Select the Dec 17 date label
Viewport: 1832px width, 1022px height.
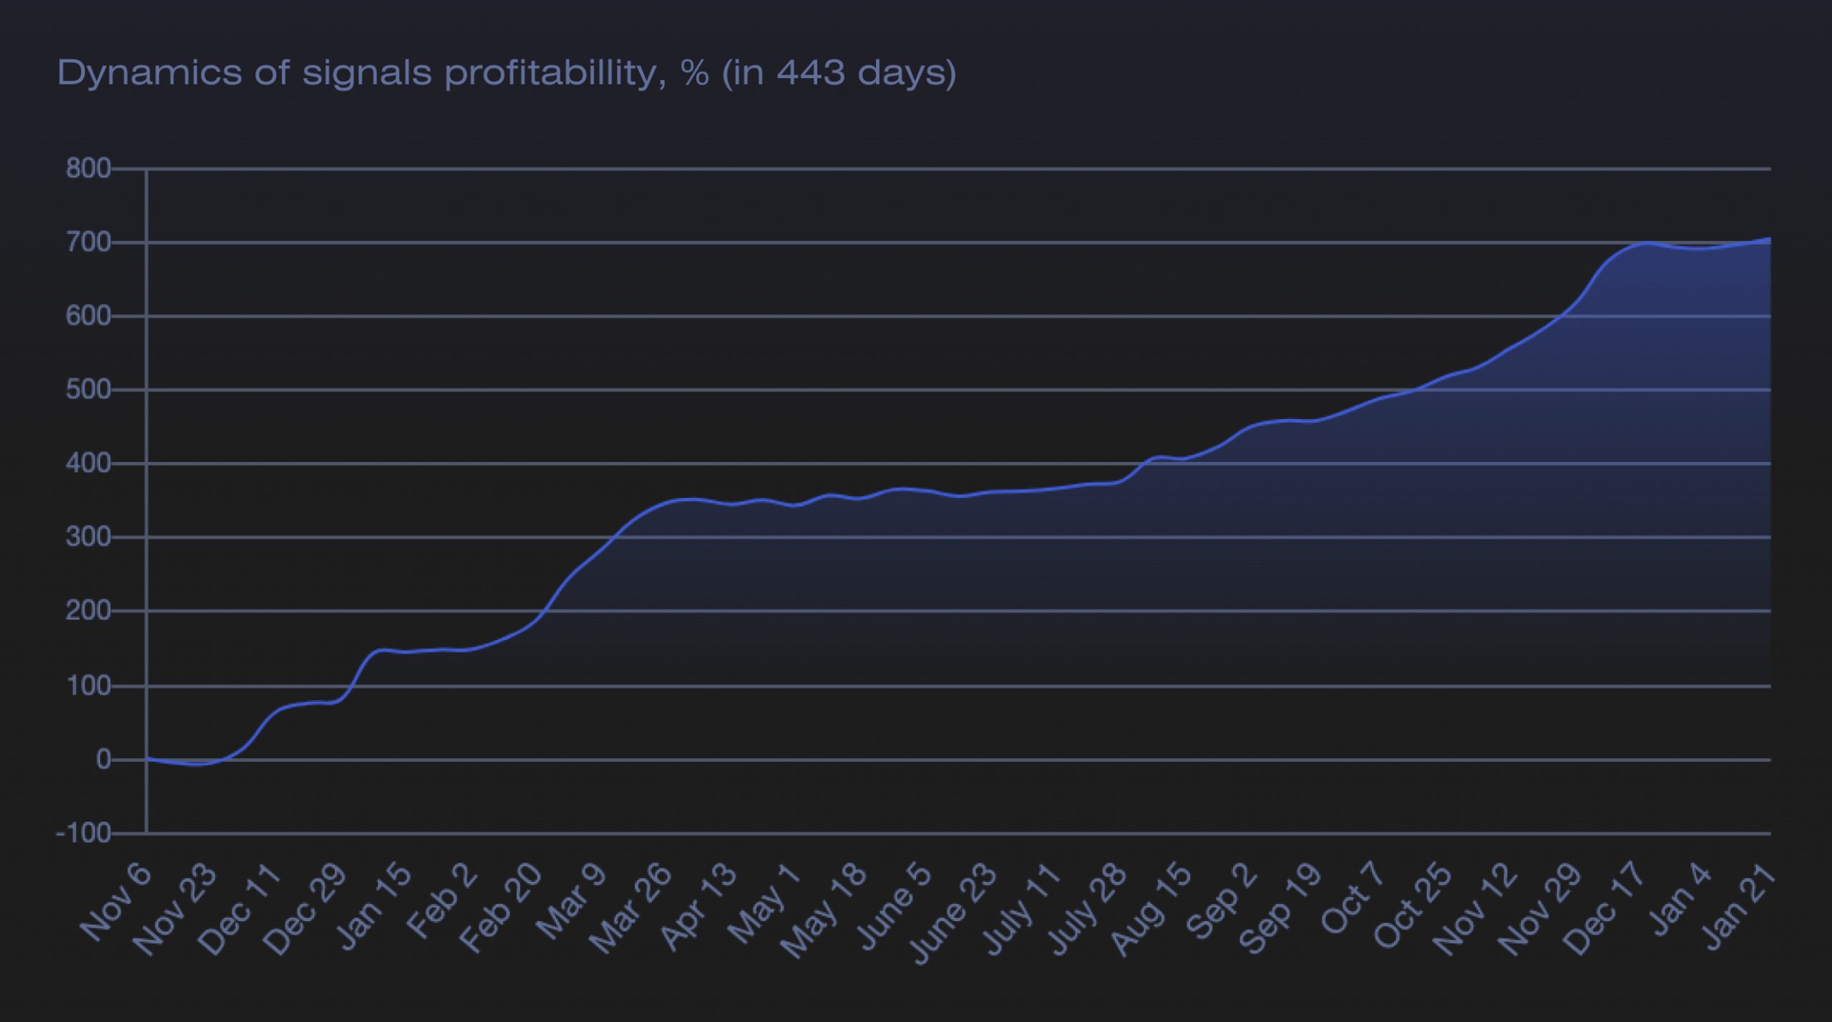pos(1604,910)
